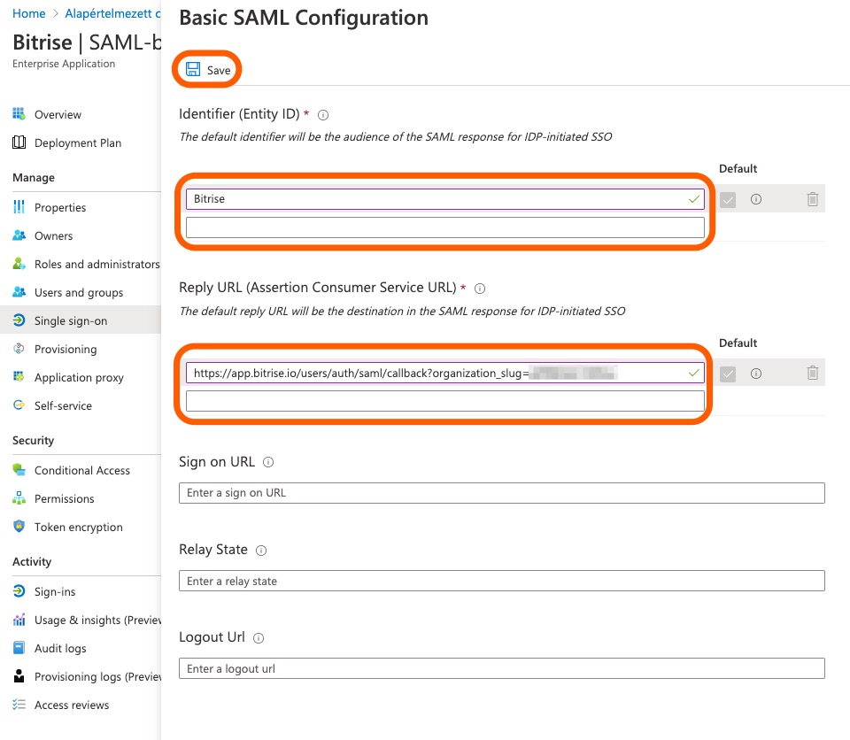Click the empty second Identifier input field

[x=444, y=227]
